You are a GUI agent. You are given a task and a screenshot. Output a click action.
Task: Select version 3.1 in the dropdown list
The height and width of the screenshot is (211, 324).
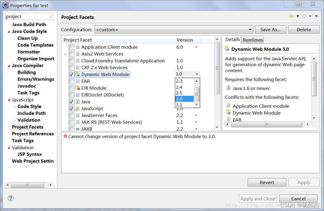[x=184, y=105]
